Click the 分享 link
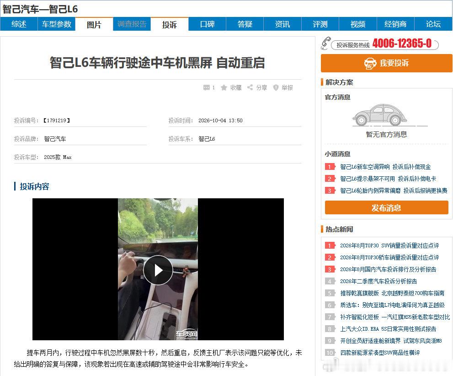The width and height of the screenshot is (453, 376). click(261, 87)
